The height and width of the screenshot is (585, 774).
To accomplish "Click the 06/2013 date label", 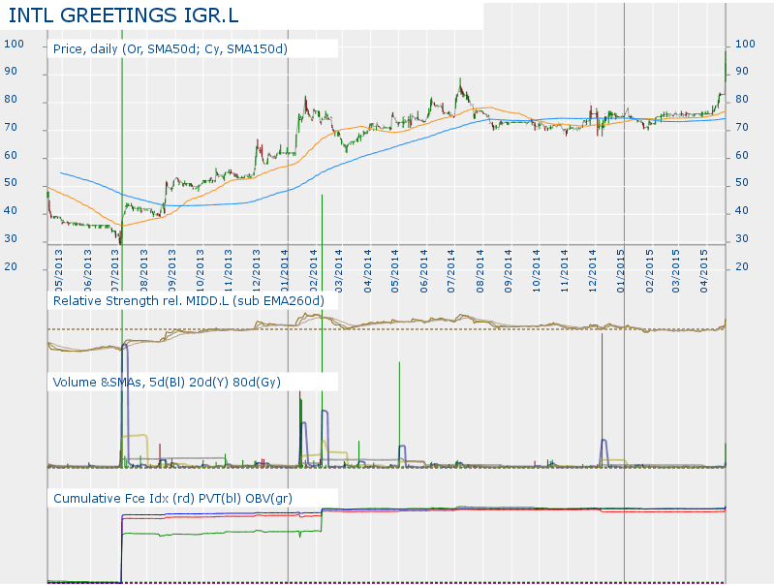I will [x=87, y=271].
